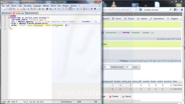The height and width of the screenshot is (104, 185).
Task: Open the Plugins menu
Action: coord(66,6)
